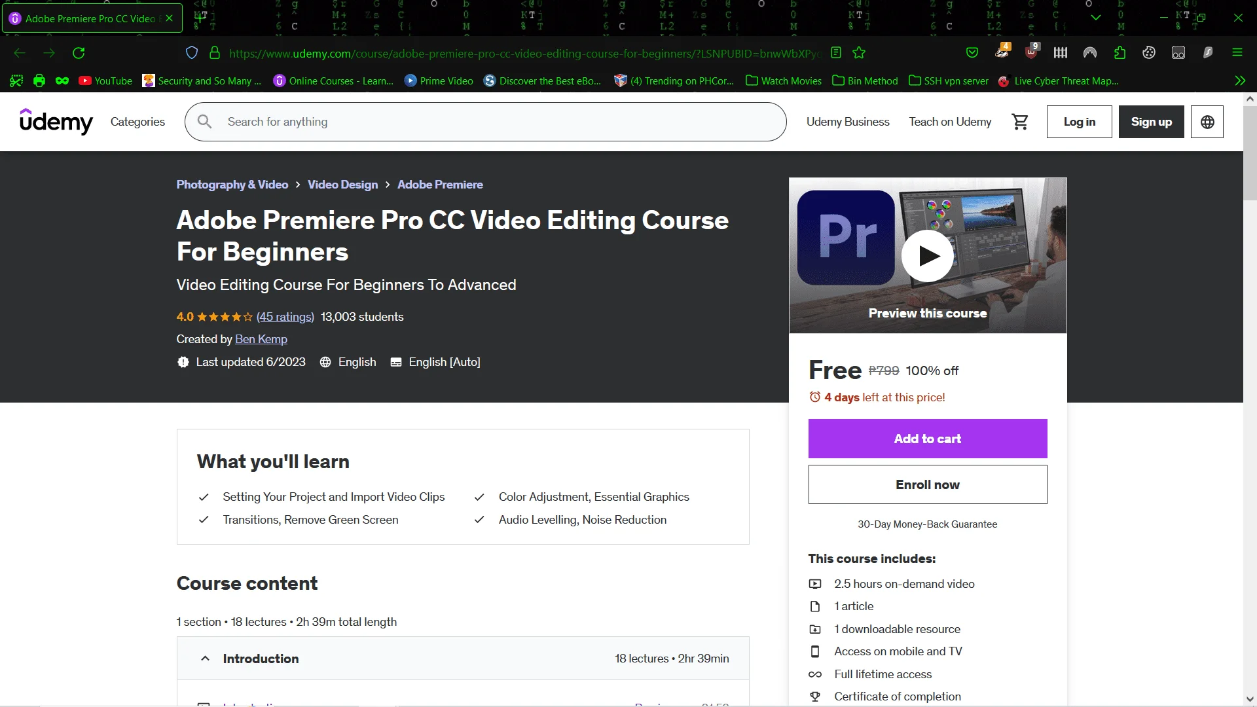Open Online Courses - Learn bookmark
The image size is (1257, 707).
coord(334,81)
